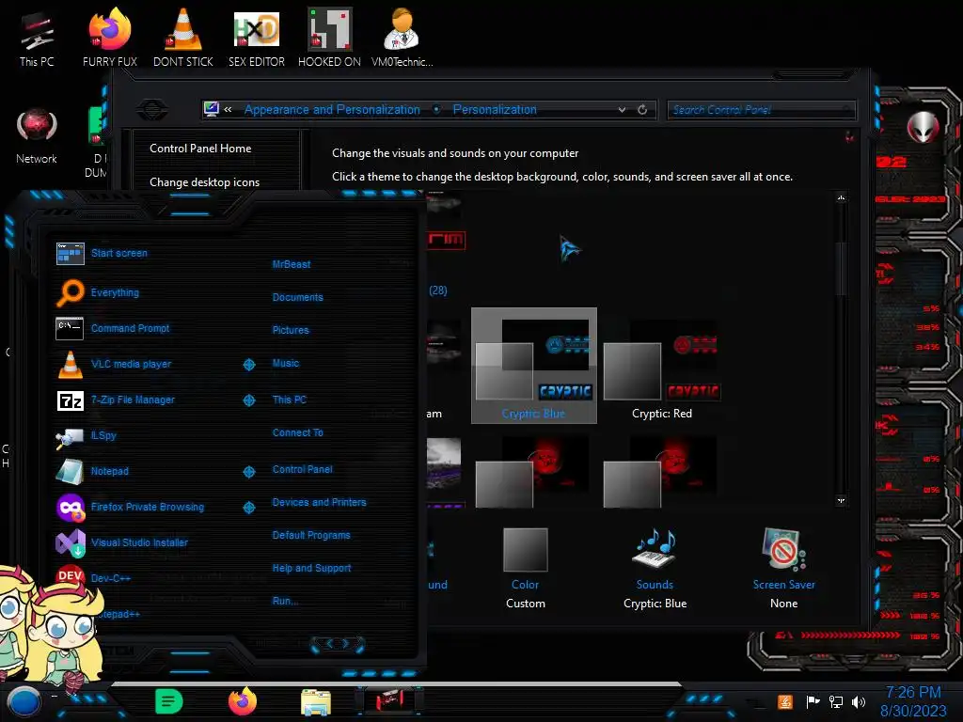This screenshot has width=963, height=722.
Task: Go to Control Panel Home
Action: coord(200,149)
